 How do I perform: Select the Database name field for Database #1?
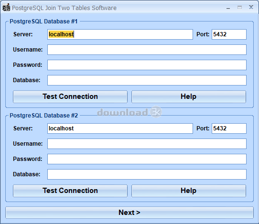pos(147,80)
